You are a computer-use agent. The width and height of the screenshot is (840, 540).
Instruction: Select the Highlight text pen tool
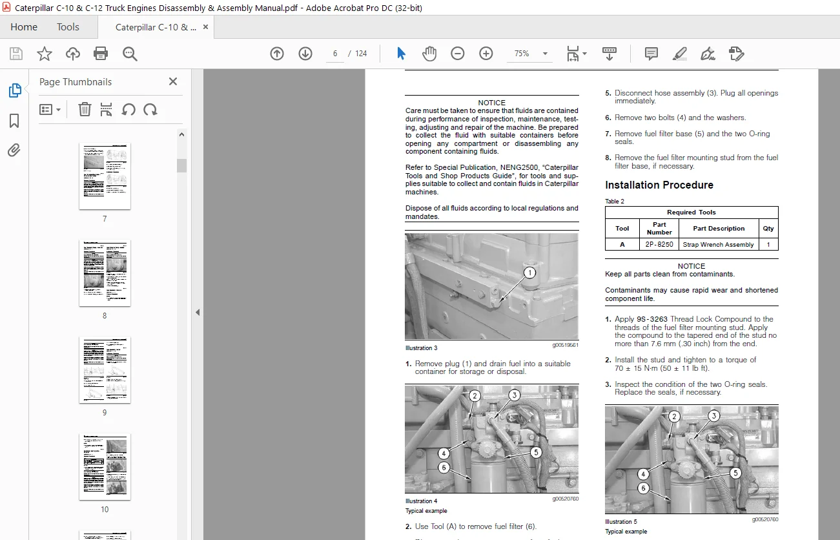[x=679, y=54]
